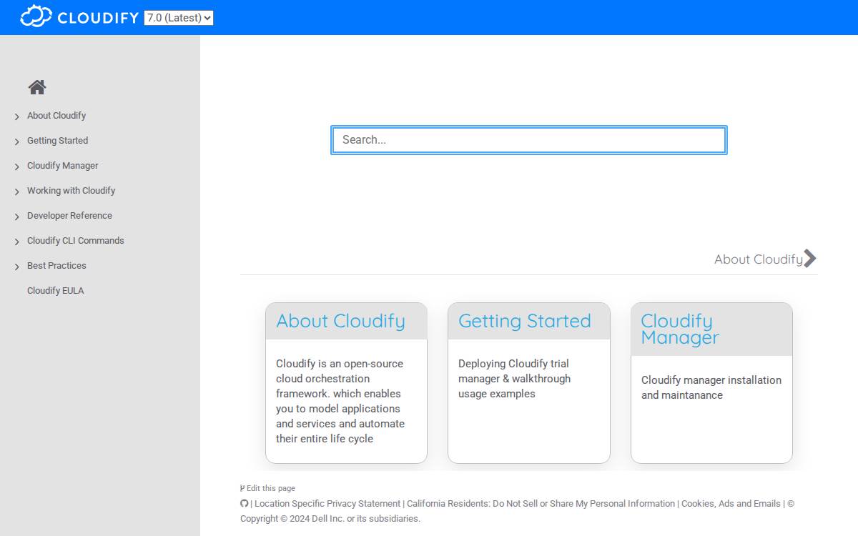Screen dimensions: 858x536
Task: Click the 'Cloudify is an open-source' card description
Action: click(340, 401)
